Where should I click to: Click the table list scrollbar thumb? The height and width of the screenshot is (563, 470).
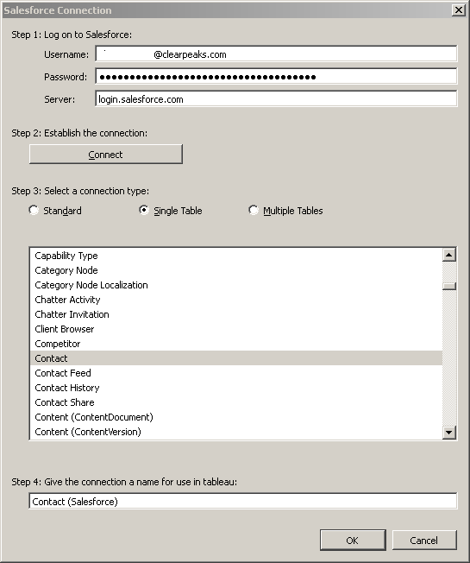click(449, 286)
